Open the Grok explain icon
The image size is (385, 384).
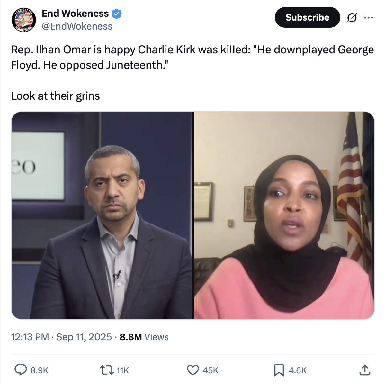point(352,17)
